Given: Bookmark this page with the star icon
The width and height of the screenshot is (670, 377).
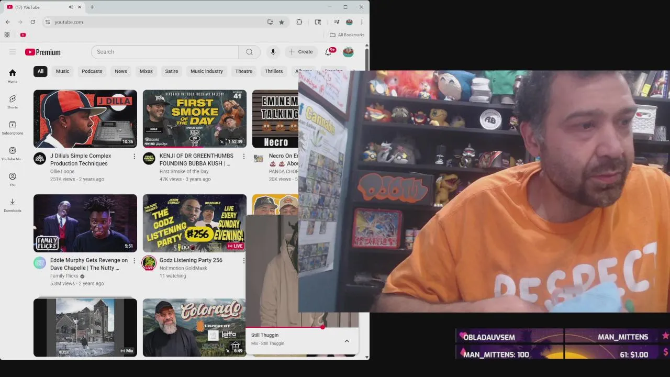Looking at the screenshot, I should coord(282,22).
